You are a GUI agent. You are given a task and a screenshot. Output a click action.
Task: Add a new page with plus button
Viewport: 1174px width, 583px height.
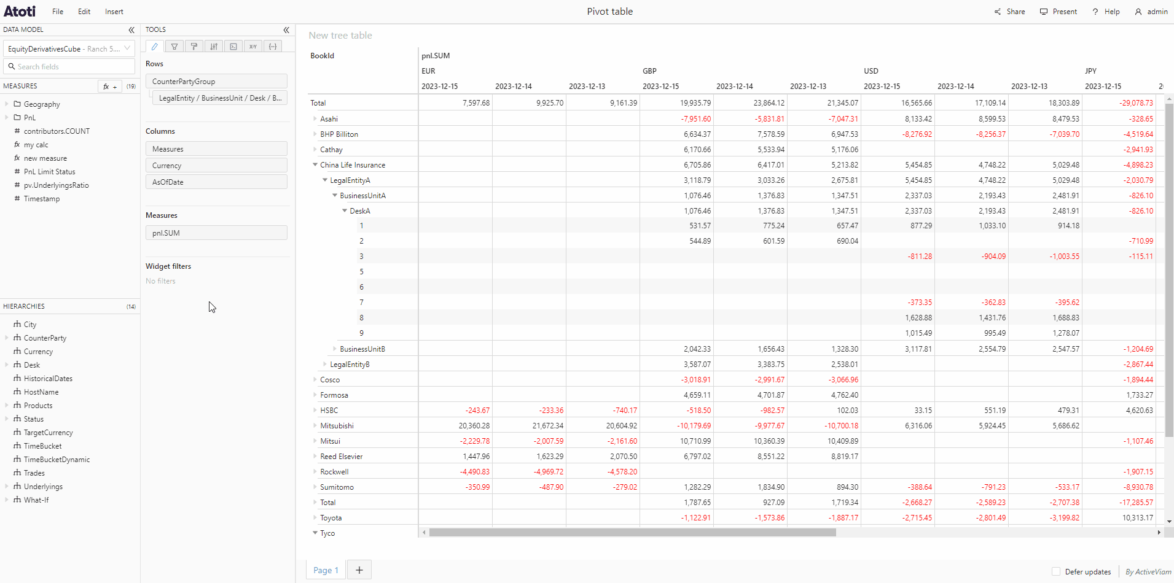click(x=359, y=570)
